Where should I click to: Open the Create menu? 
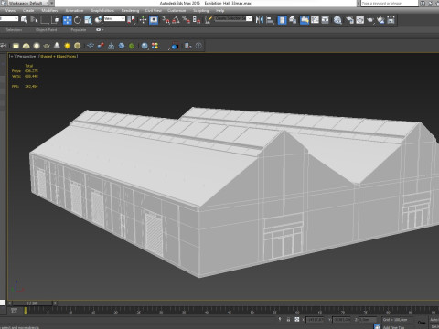pyautogui.click(x=28, y=11)
